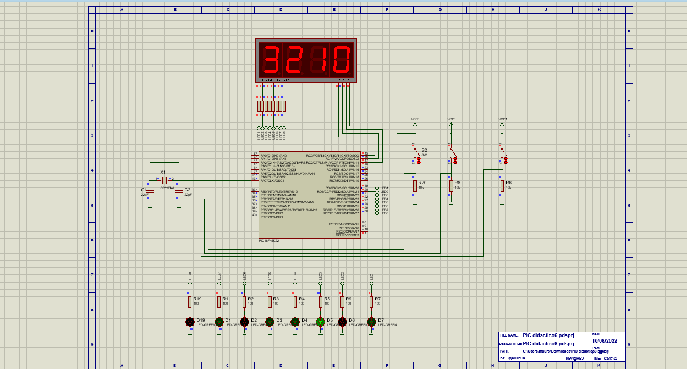687x369 pixels.
Task: Click digit 0 on the seven-segment display
Action: pos(341,59)
